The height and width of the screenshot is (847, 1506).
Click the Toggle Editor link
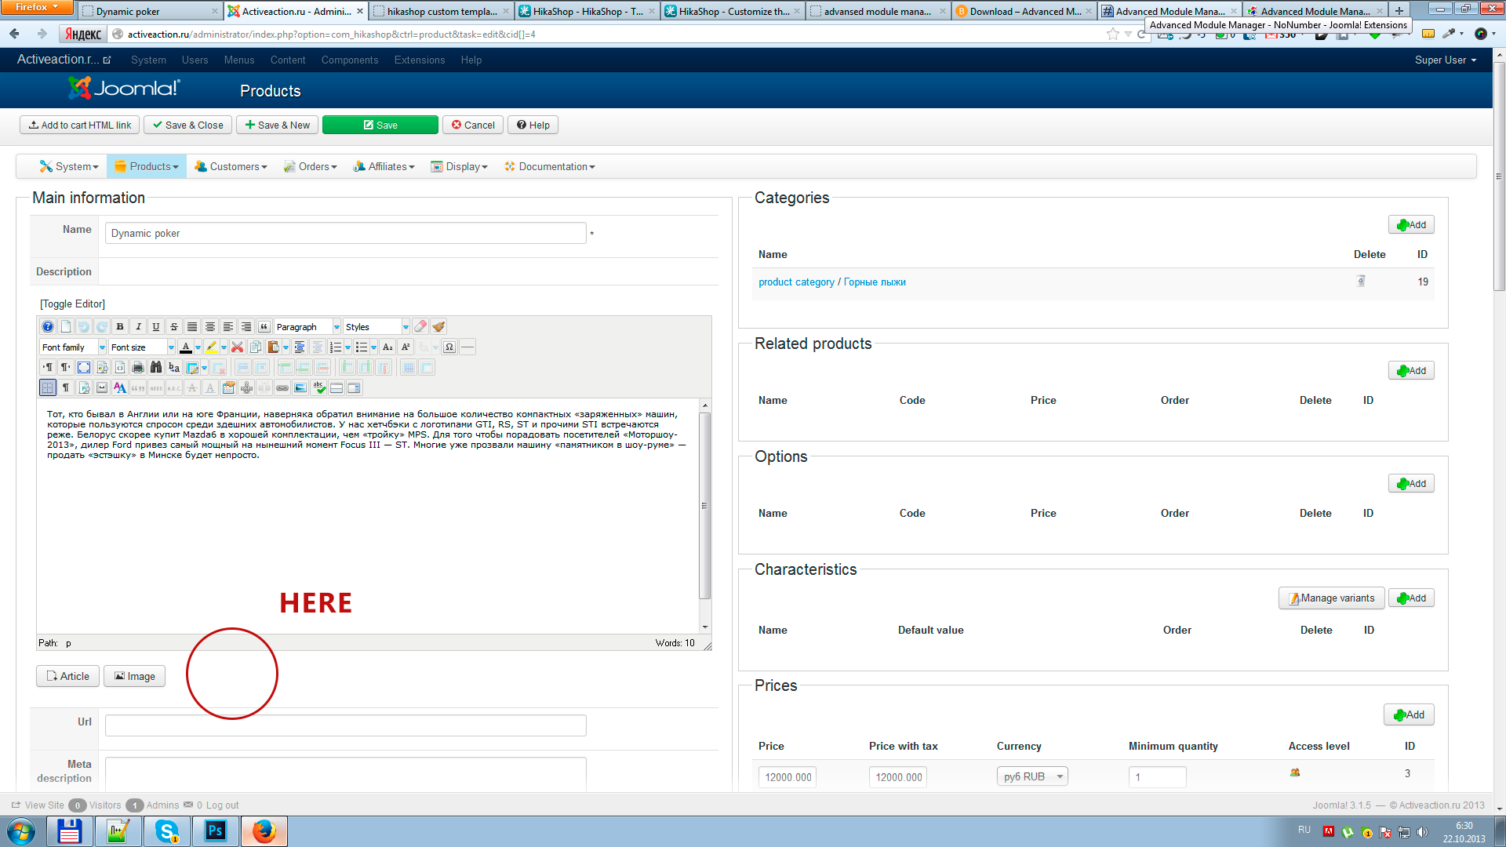[72, 304]
